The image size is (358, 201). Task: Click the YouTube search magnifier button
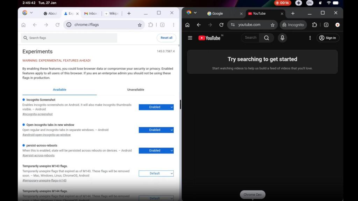[266, 38]
